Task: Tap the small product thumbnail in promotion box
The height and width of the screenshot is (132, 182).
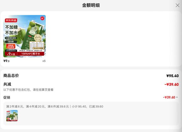Action: pyautogui.click(x=12, y=116)
